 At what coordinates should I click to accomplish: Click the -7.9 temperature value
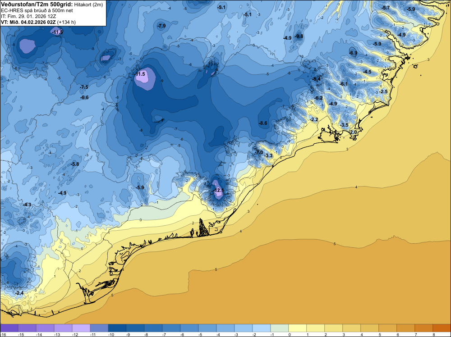click(161, 26)
